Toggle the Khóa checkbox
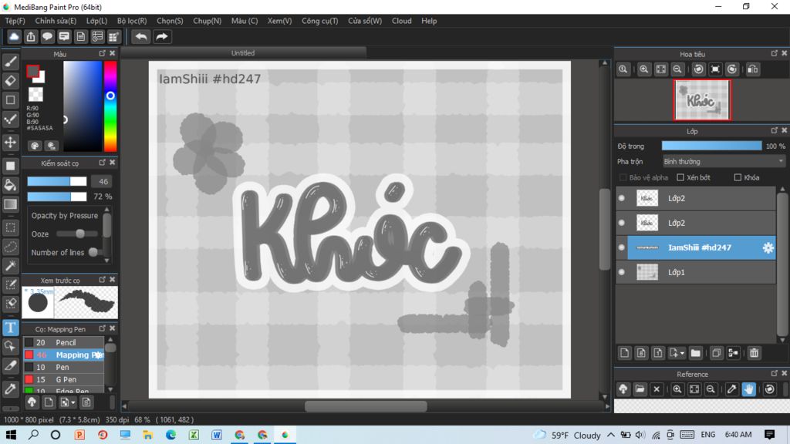The image size is (790, 444). tap(738, 177)
